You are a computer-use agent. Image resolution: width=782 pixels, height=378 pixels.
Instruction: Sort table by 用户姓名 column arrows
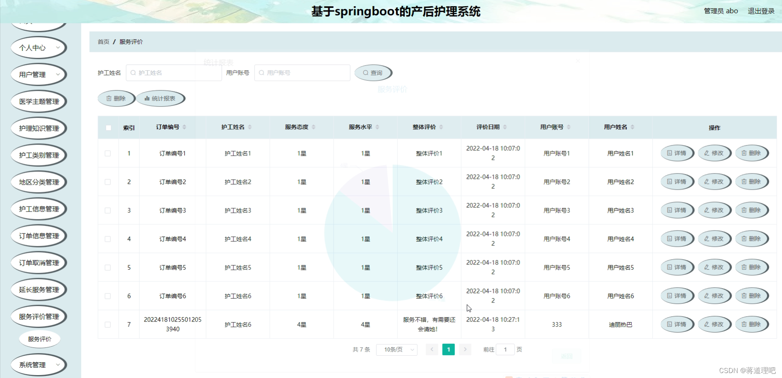point(632,127)
